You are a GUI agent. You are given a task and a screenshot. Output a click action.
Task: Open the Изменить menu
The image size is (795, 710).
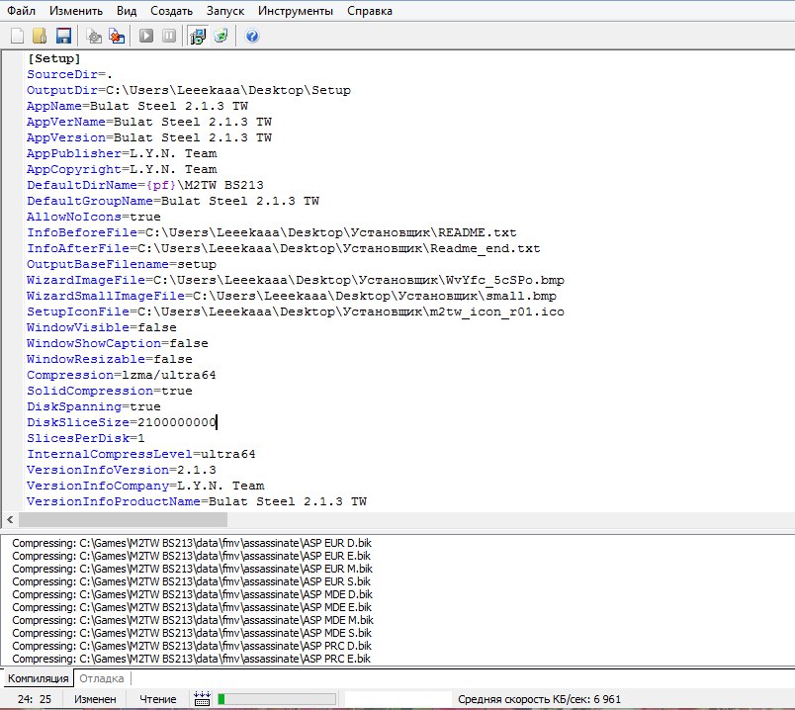click(x=76, y=11)
